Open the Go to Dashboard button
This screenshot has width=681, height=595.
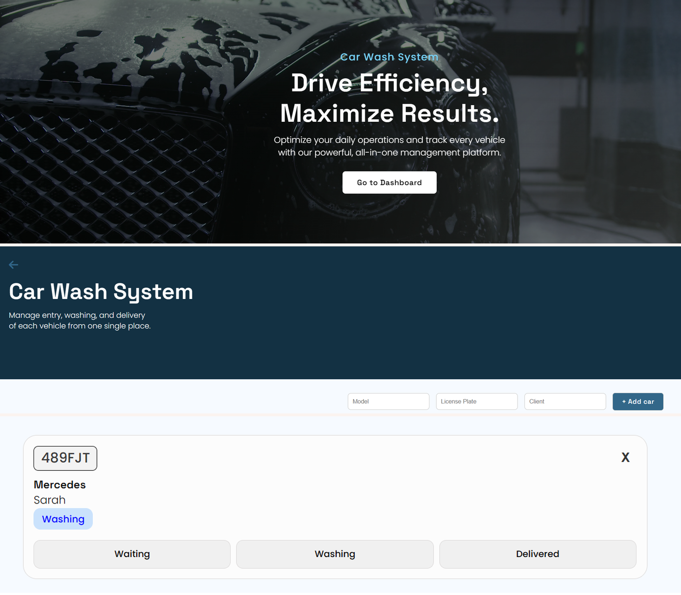389,183
